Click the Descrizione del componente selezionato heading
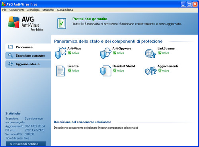Screen dimensions: 199x147 click(82, 122)
